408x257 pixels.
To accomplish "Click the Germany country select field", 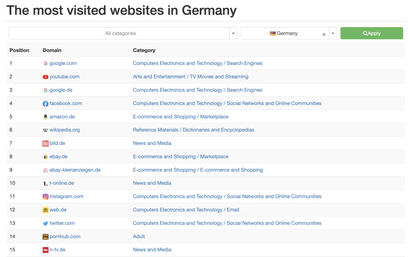I will point(289,33).
